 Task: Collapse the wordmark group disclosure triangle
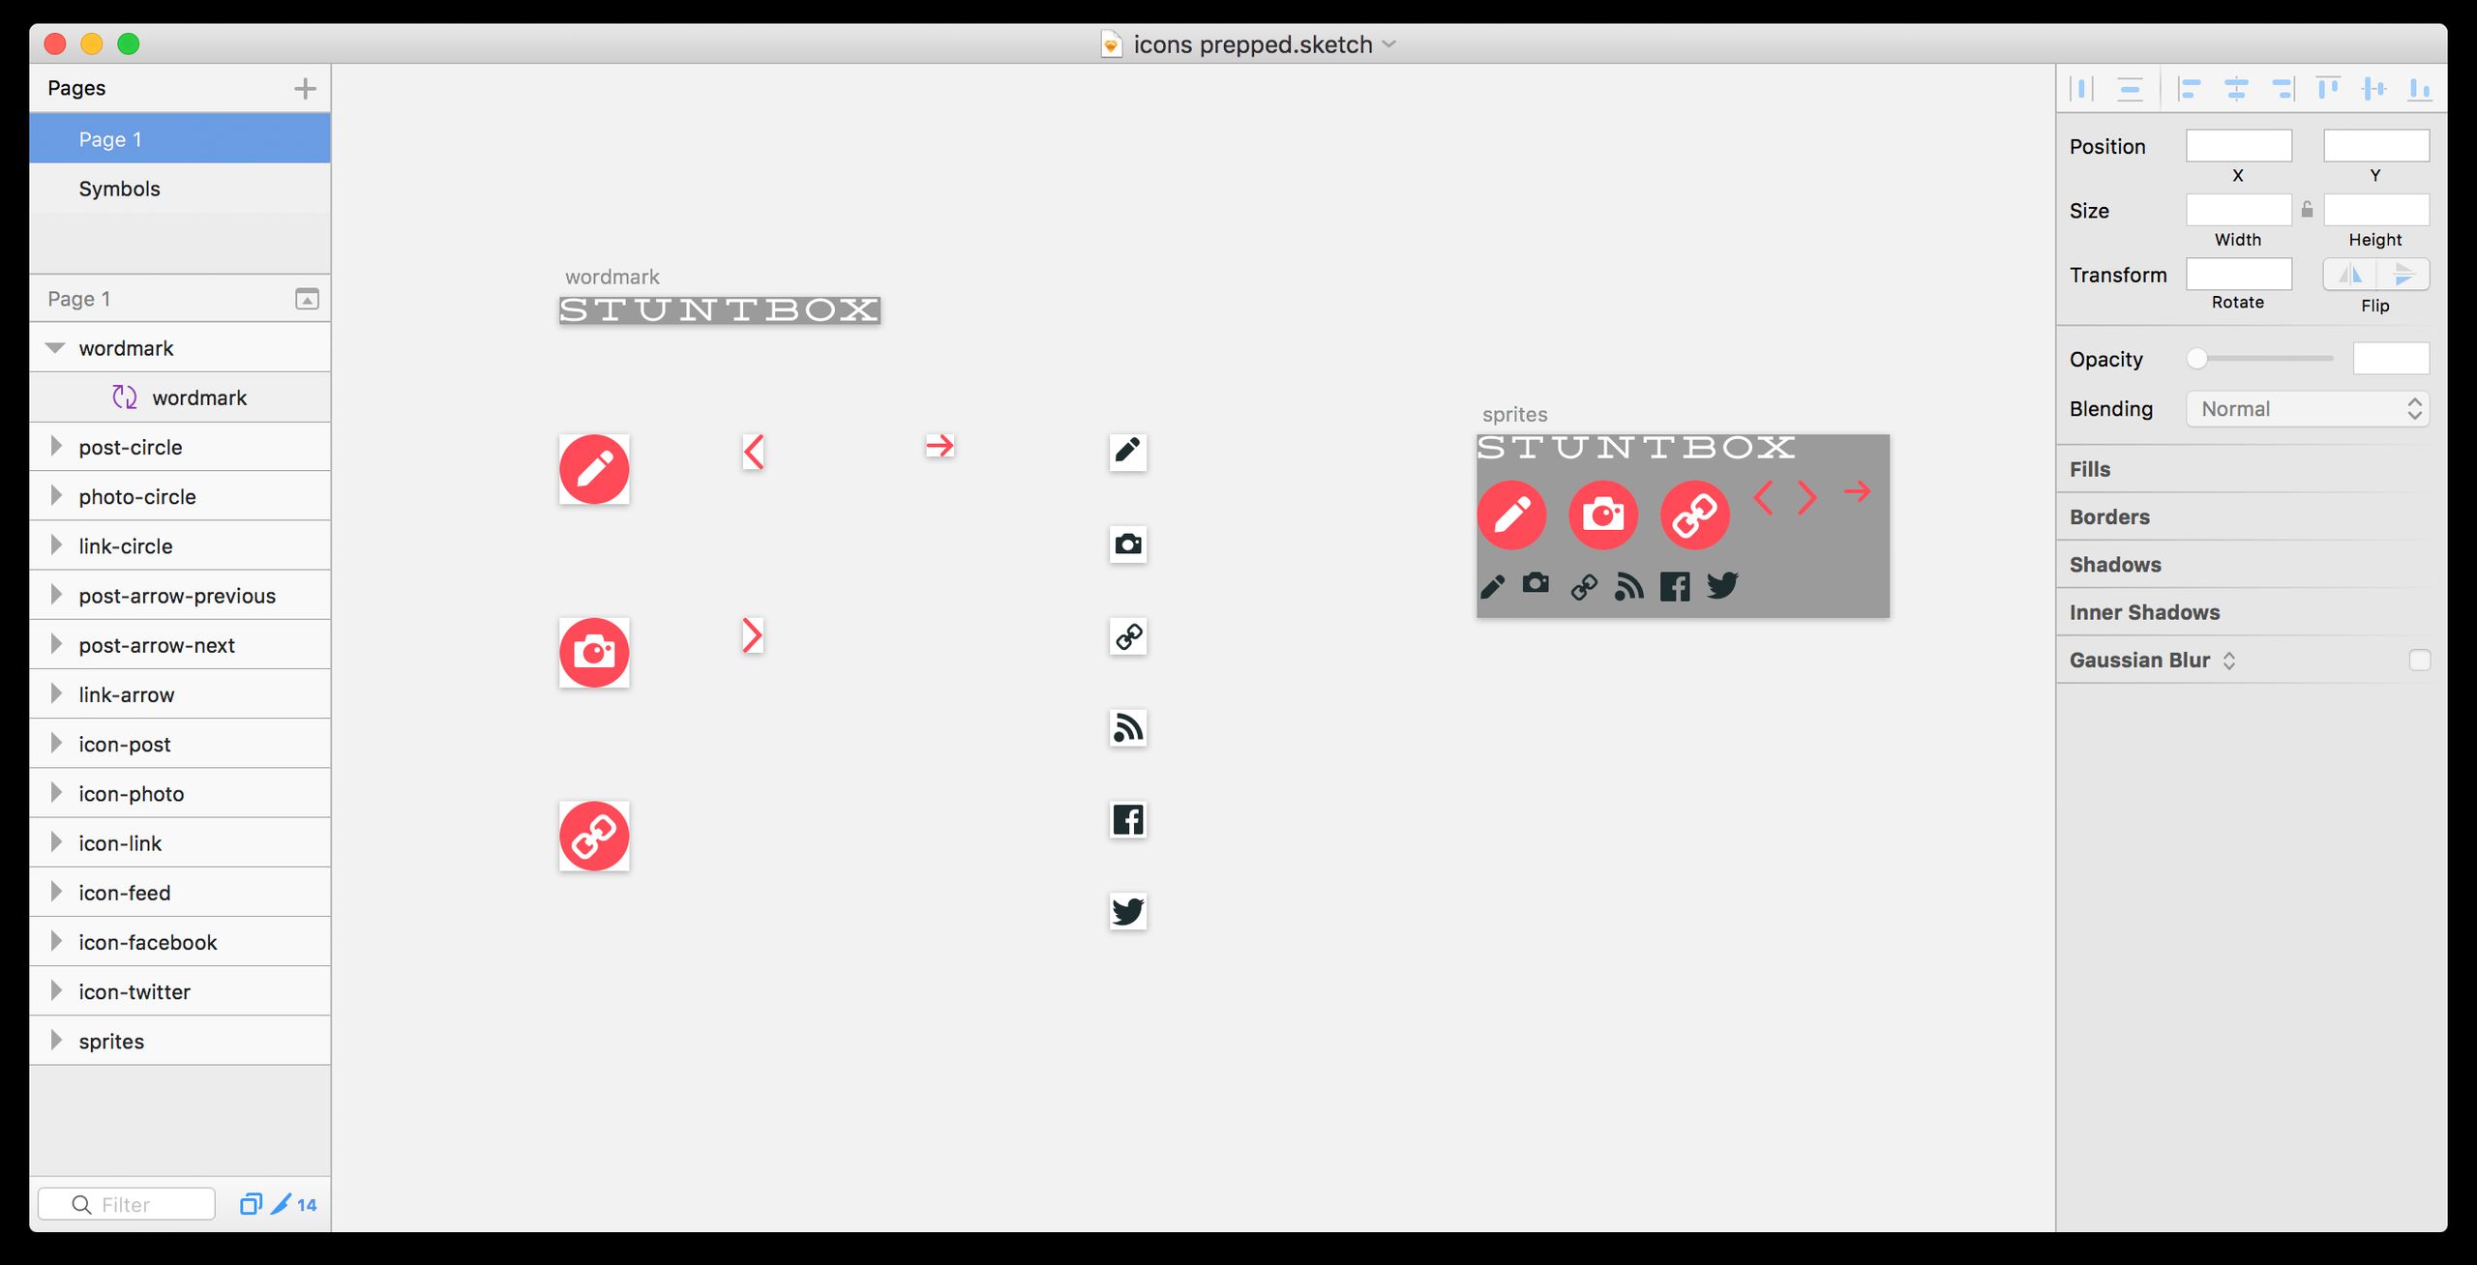[x=56, y=347]
